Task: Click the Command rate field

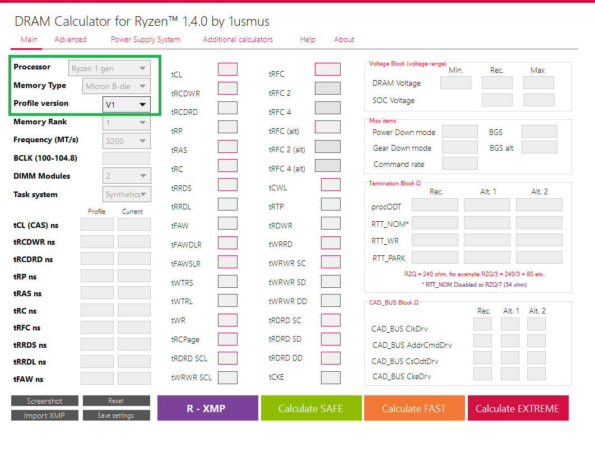Action: point(460,164)
